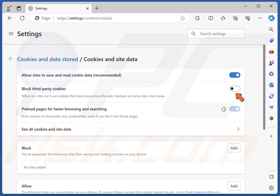Screen dimensions: 280x196
Task: Enable Block third-party cookies toggle
Action: click(x=235, y=89)
